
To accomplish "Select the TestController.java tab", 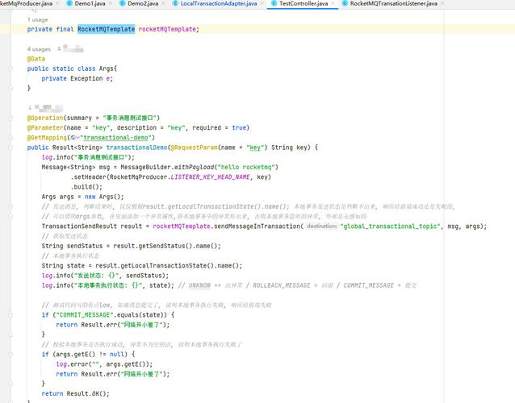I will pyautogui.click(x=304, y=3).
